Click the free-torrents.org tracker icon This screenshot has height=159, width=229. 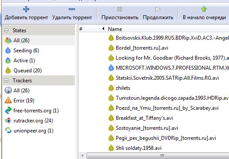click(x=8, y=110)
